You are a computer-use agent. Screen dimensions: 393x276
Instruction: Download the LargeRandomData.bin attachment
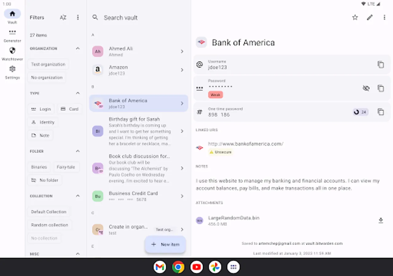pos(381,220)
